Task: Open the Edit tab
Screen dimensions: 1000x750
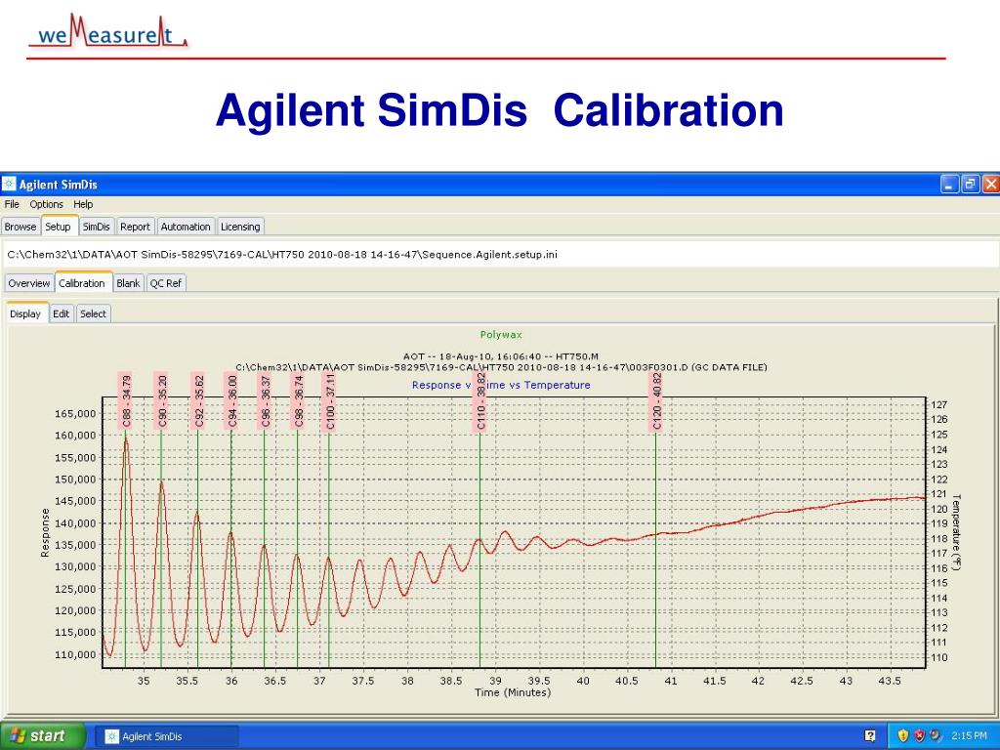Action: [x=62, y=313]
